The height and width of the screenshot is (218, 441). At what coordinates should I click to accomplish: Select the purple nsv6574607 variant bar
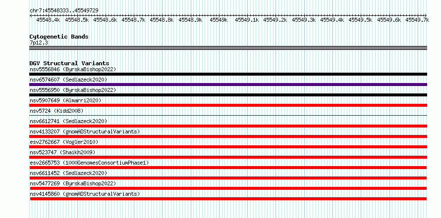click(228, 85)
